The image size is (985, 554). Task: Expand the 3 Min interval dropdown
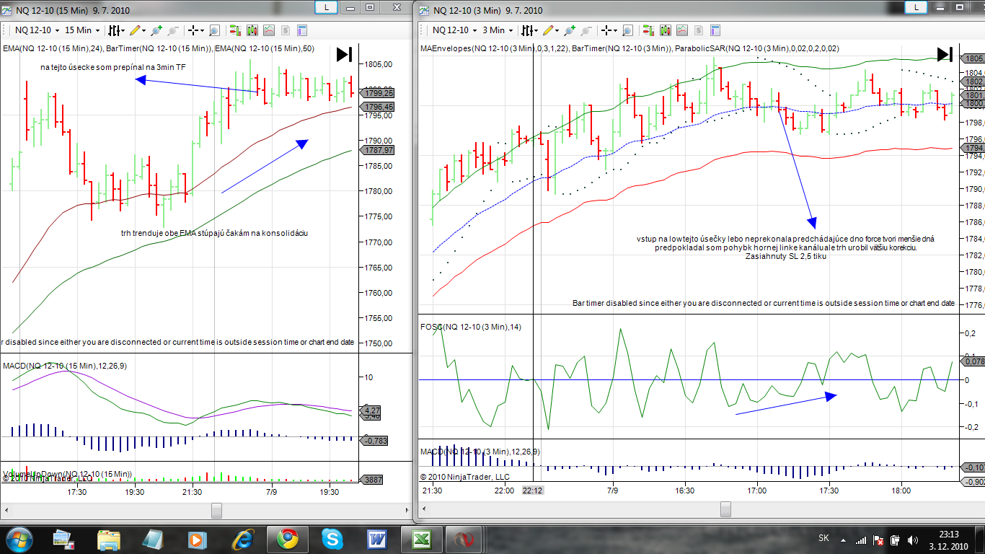tap(498, 30)
